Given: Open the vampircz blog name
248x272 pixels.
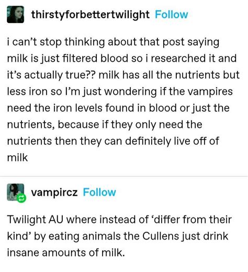Looking at the screenshot, I should 54,193.
